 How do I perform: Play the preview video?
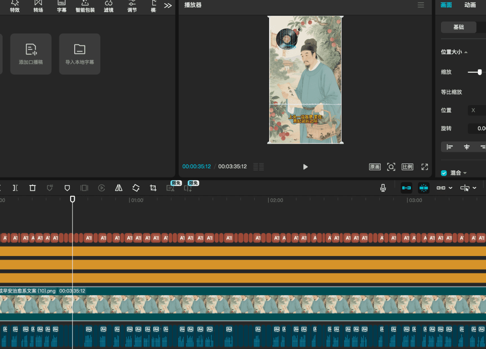coord(305,167)
